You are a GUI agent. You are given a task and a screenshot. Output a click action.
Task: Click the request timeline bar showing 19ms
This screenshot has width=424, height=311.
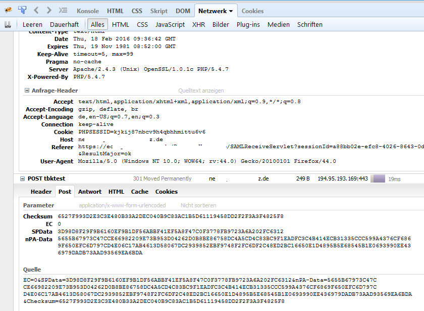point(379,179)
